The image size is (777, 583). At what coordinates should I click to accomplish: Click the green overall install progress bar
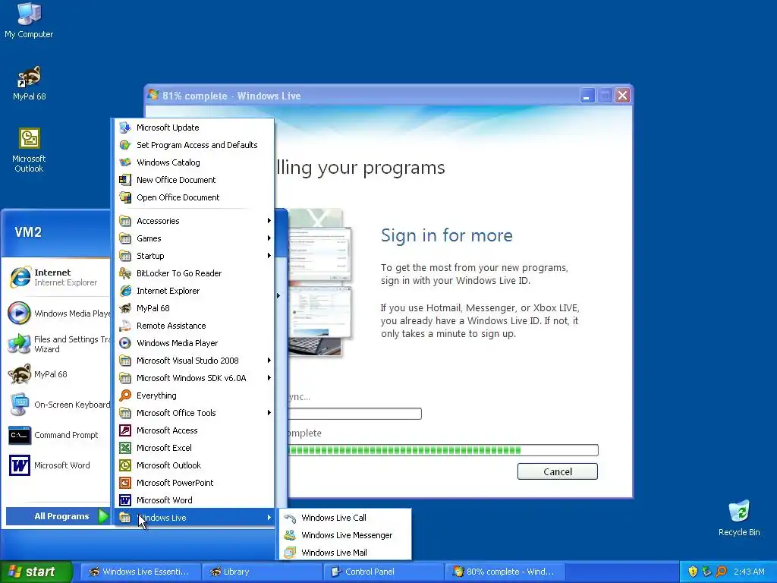pos(443,450)
